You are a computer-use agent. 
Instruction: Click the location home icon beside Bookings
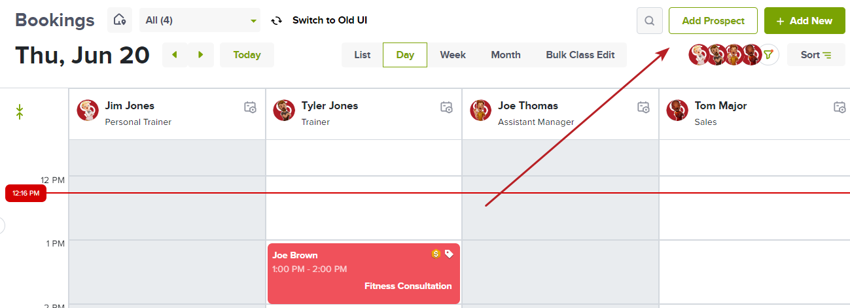coord(120,20)
